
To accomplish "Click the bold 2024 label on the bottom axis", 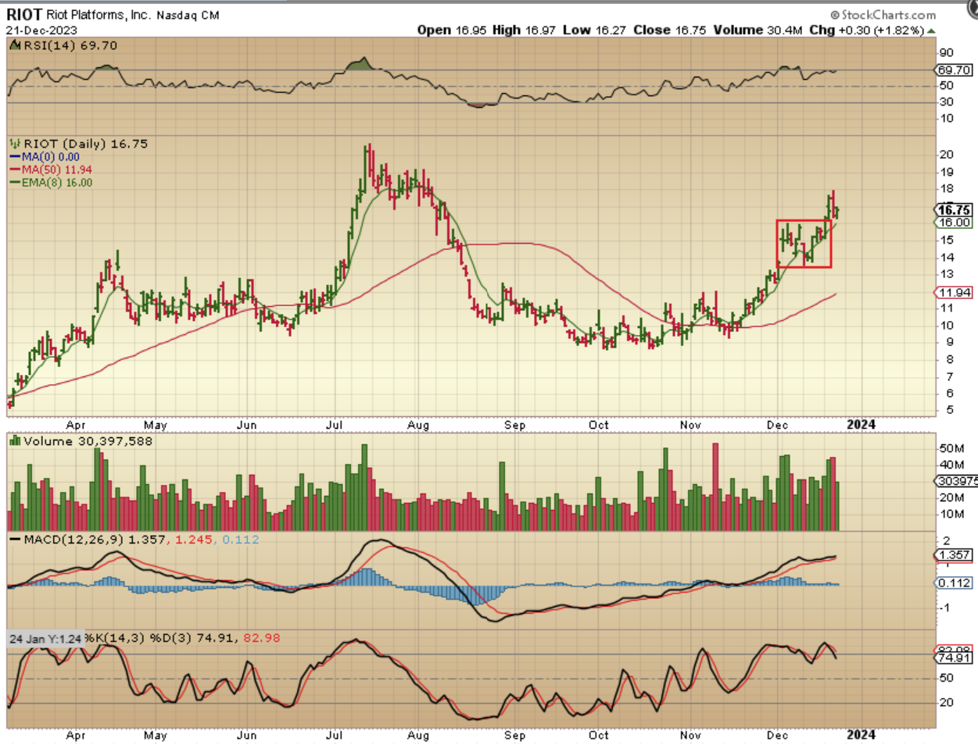I will (862, 735).
